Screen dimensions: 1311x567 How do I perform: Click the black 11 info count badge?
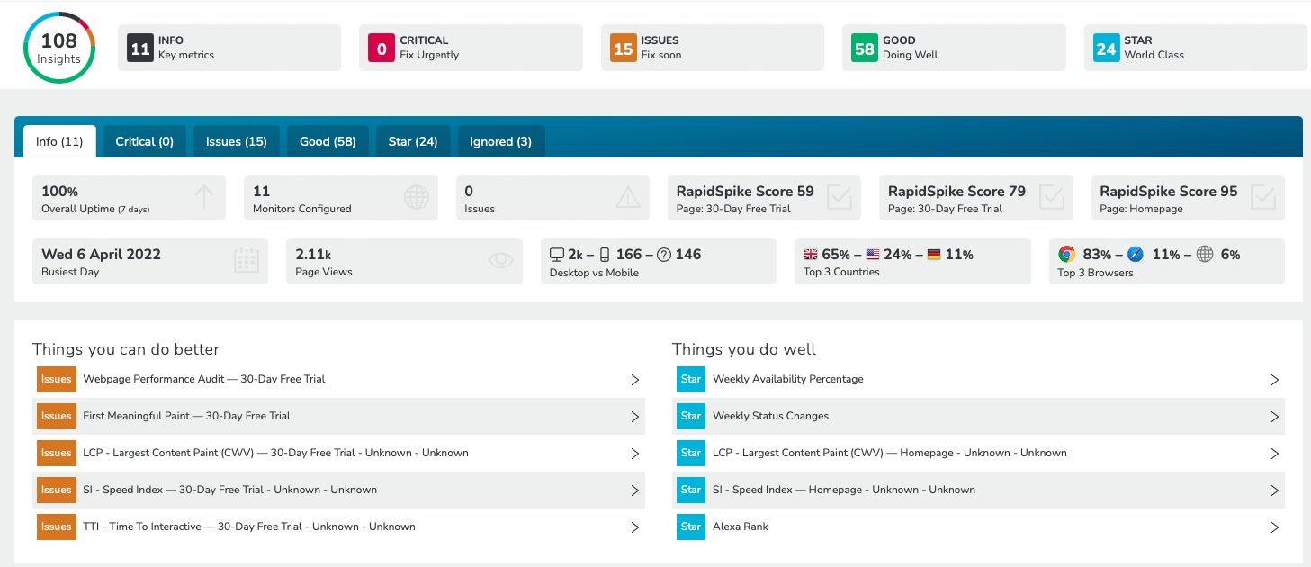(x=140, y=49)
